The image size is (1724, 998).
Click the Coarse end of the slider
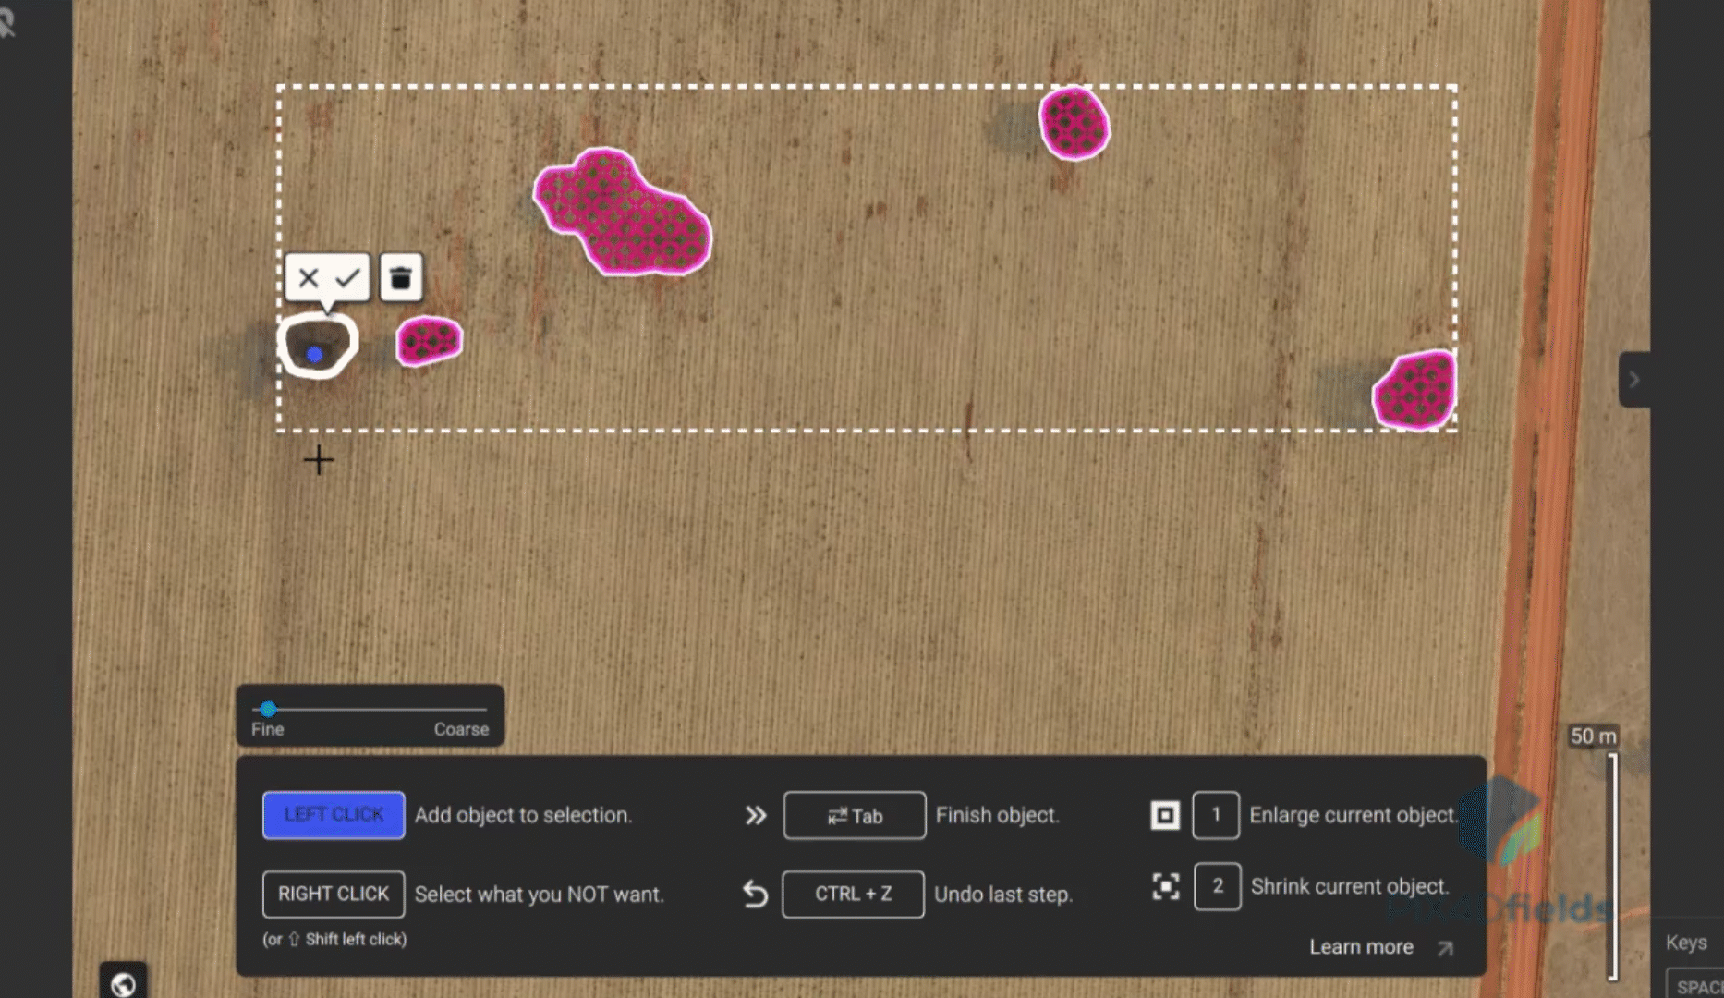484,709
